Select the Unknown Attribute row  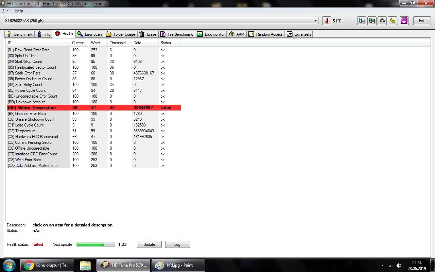point(94,102)
